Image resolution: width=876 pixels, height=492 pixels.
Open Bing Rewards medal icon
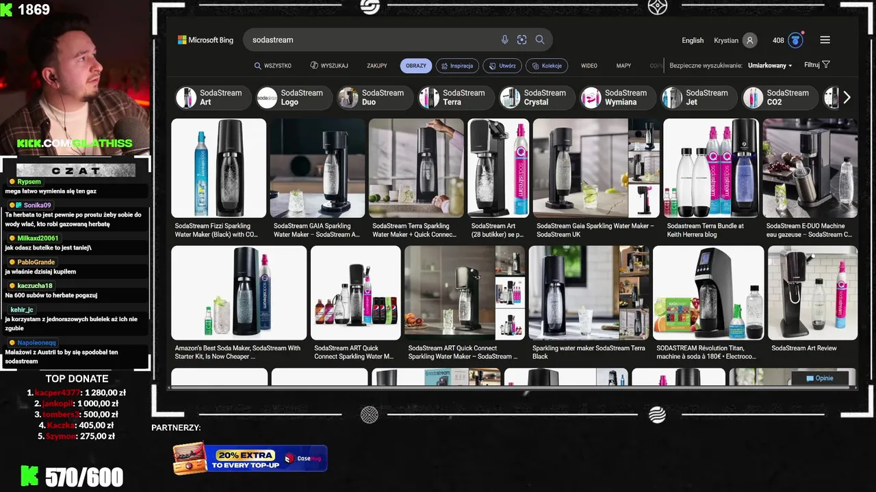click(x=795, y=40)
